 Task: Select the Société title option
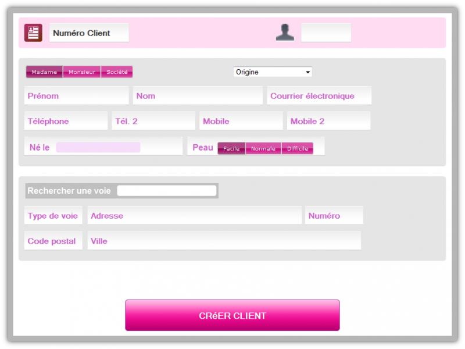pyautogui.click(x=117, y=72)
